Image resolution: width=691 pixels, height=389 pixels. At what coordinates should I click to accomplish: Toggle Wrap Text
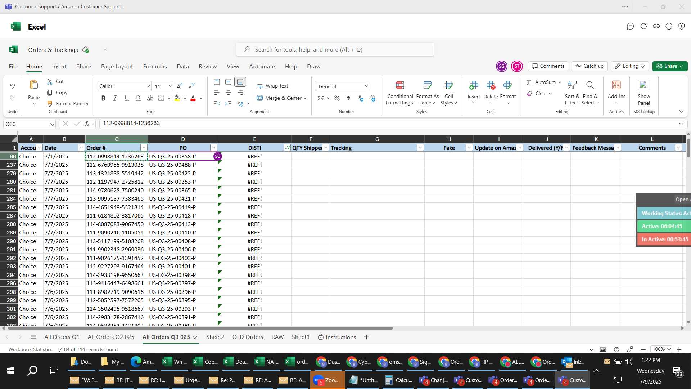click(272, 86)
